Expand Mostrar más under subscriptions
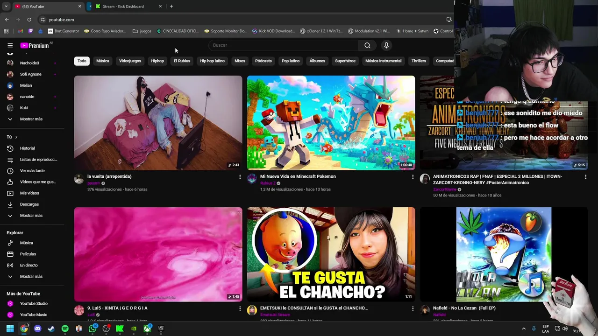598x336 pixels. click(x=32, y=119)
